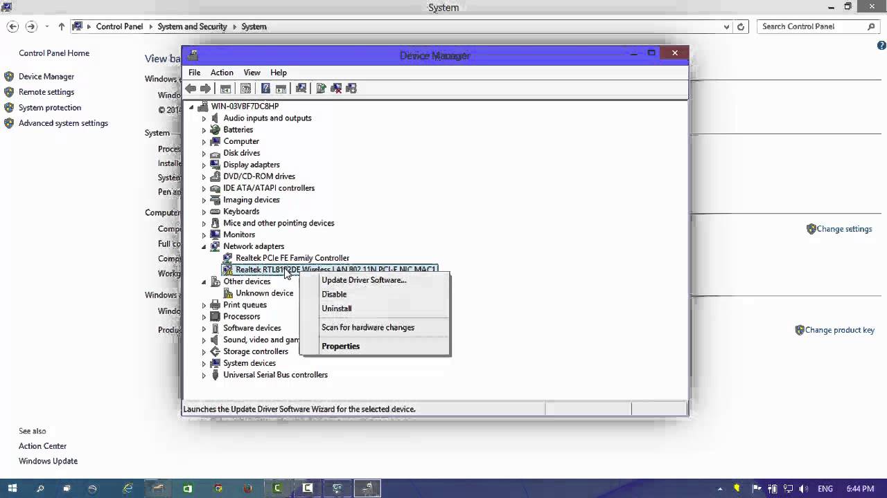Select the Monitors tree item
The height and width of the screenshot is (498, 887).
click(239, 235)
